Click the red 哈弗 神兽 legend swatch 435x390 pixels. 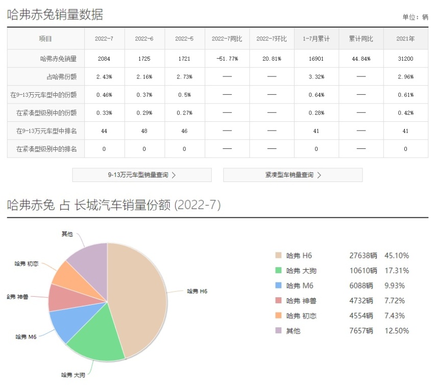(x=278, y=300)
